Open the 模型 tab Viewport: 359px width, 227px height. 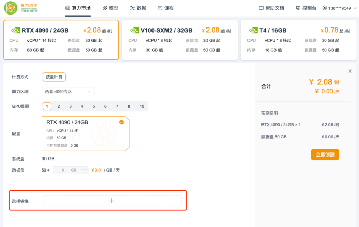(111, 8)
